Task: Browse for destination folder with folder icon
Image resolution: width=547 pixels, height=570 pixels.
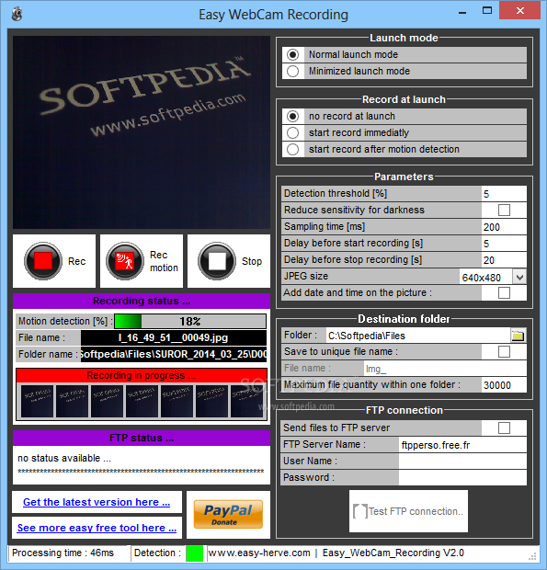Action: [x=518, y=336]
